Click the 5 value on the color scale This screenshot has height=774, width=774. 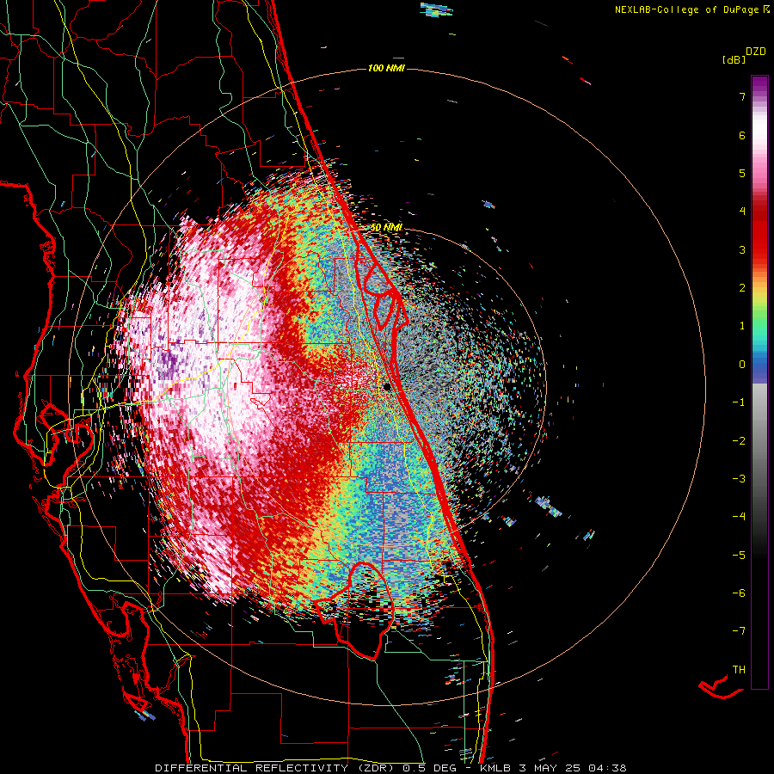click(742, 173)
